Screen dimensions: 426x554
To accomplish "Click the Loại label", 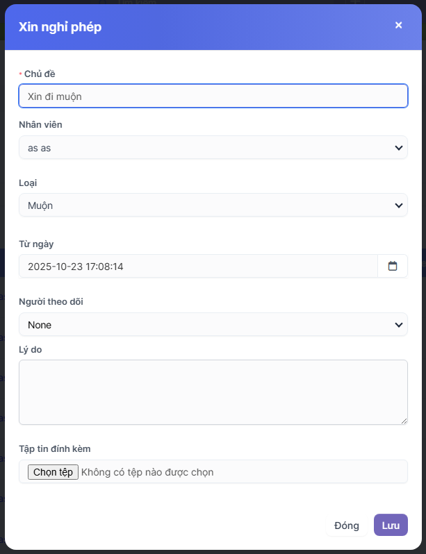I will (29, 183).
